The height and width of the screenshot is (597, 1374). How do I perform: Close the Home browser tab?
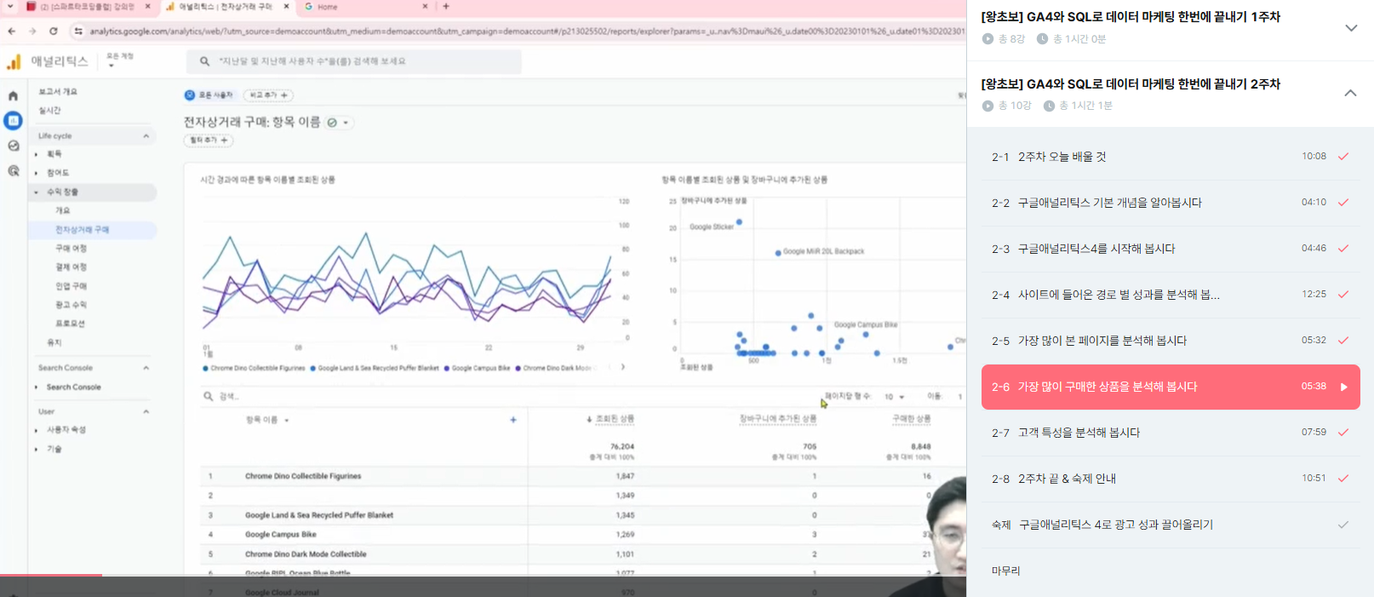[x=425, y=6]
